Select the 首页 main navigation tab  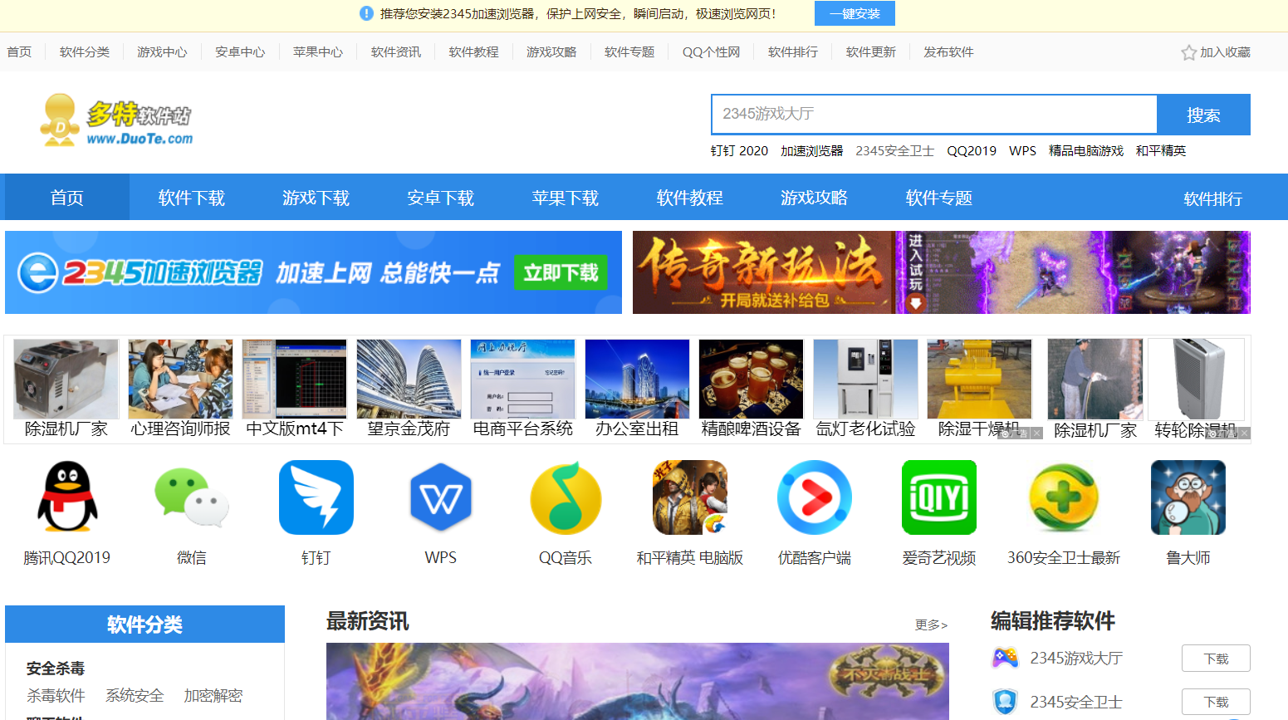(x=67, y=198)
